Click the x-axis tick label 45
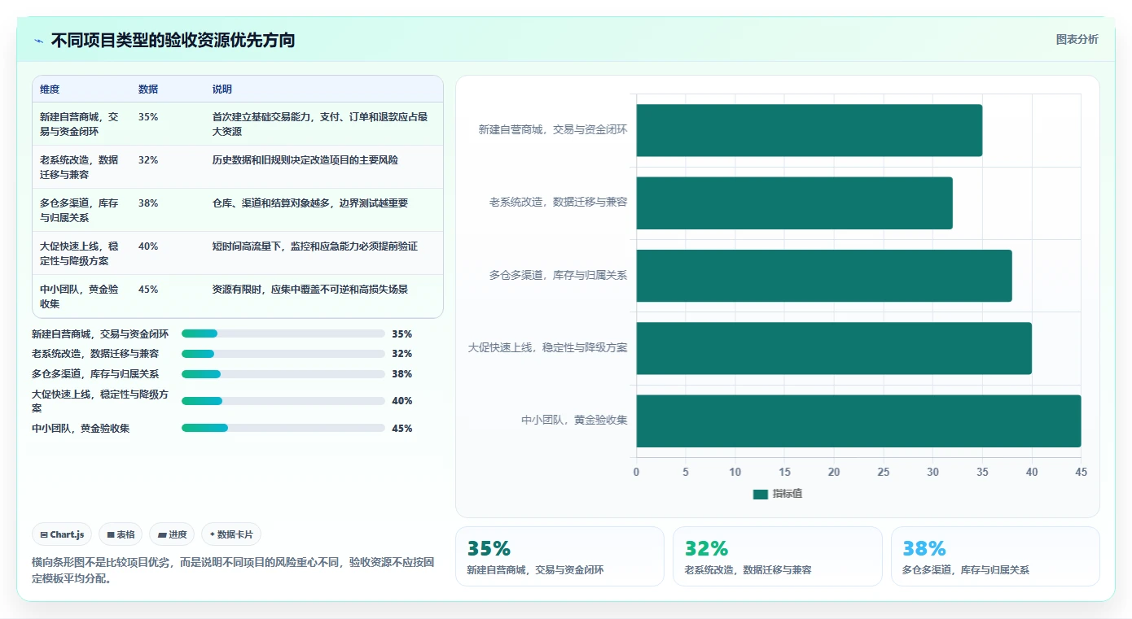Viewport: 1132px width, 619px height. point(1082,473)
